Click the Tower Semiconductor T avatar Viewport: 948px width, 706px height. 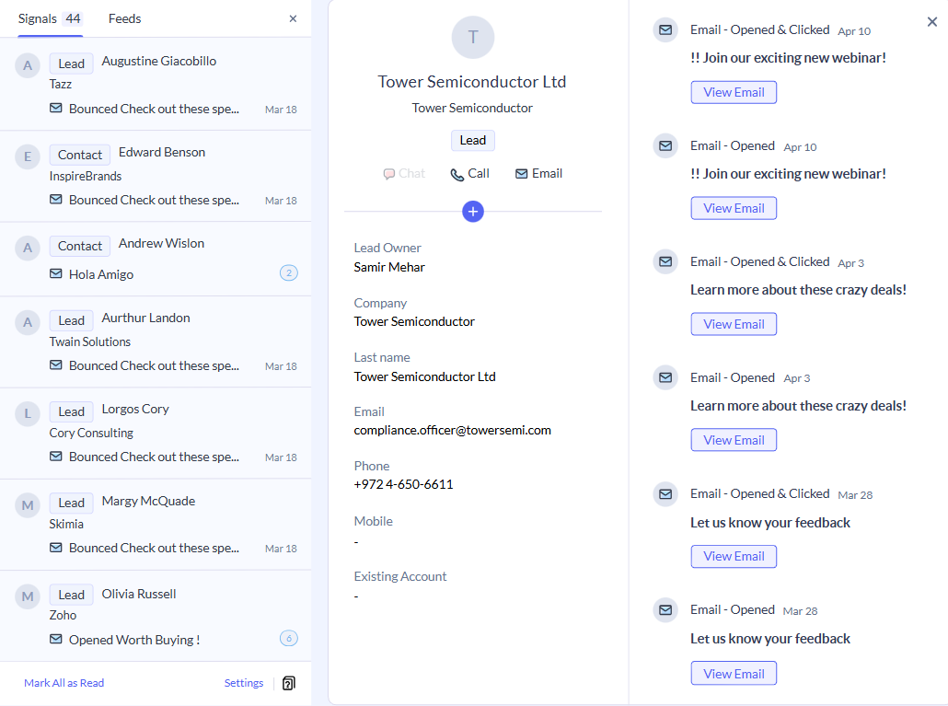coord(473,38)
